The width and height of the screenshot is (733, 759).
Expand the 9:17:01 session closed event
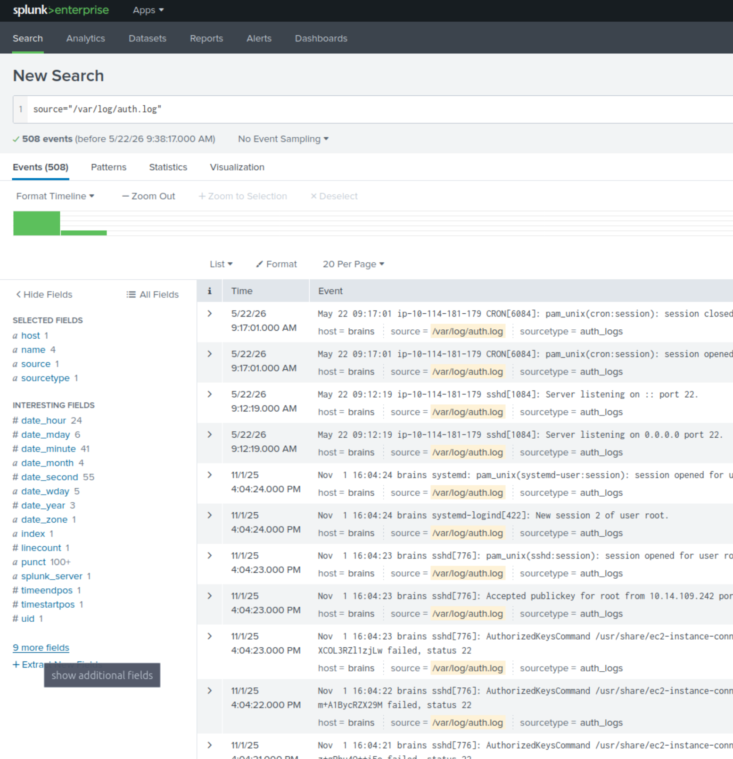(x=210, y=314)
